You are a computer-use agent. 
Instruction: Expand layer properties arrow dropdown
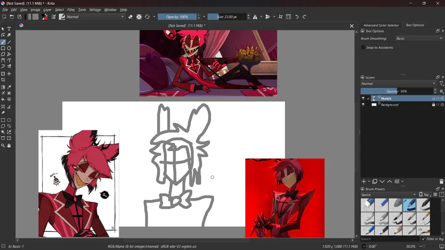pos(402,181)
